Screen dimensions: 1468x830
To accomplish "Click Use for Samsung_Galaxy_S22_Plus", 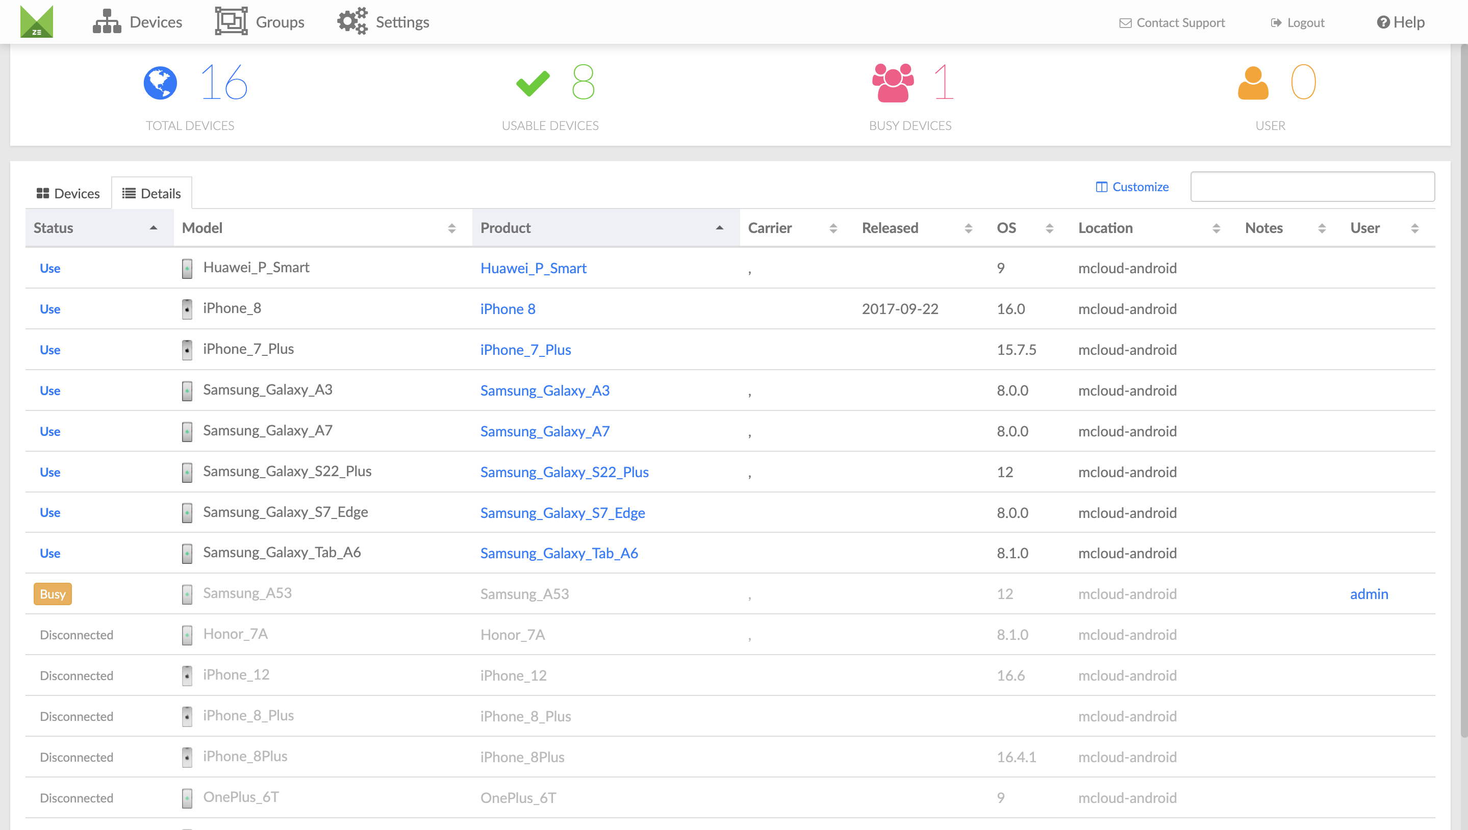I will pyautogui.click(x=49, y=473).
